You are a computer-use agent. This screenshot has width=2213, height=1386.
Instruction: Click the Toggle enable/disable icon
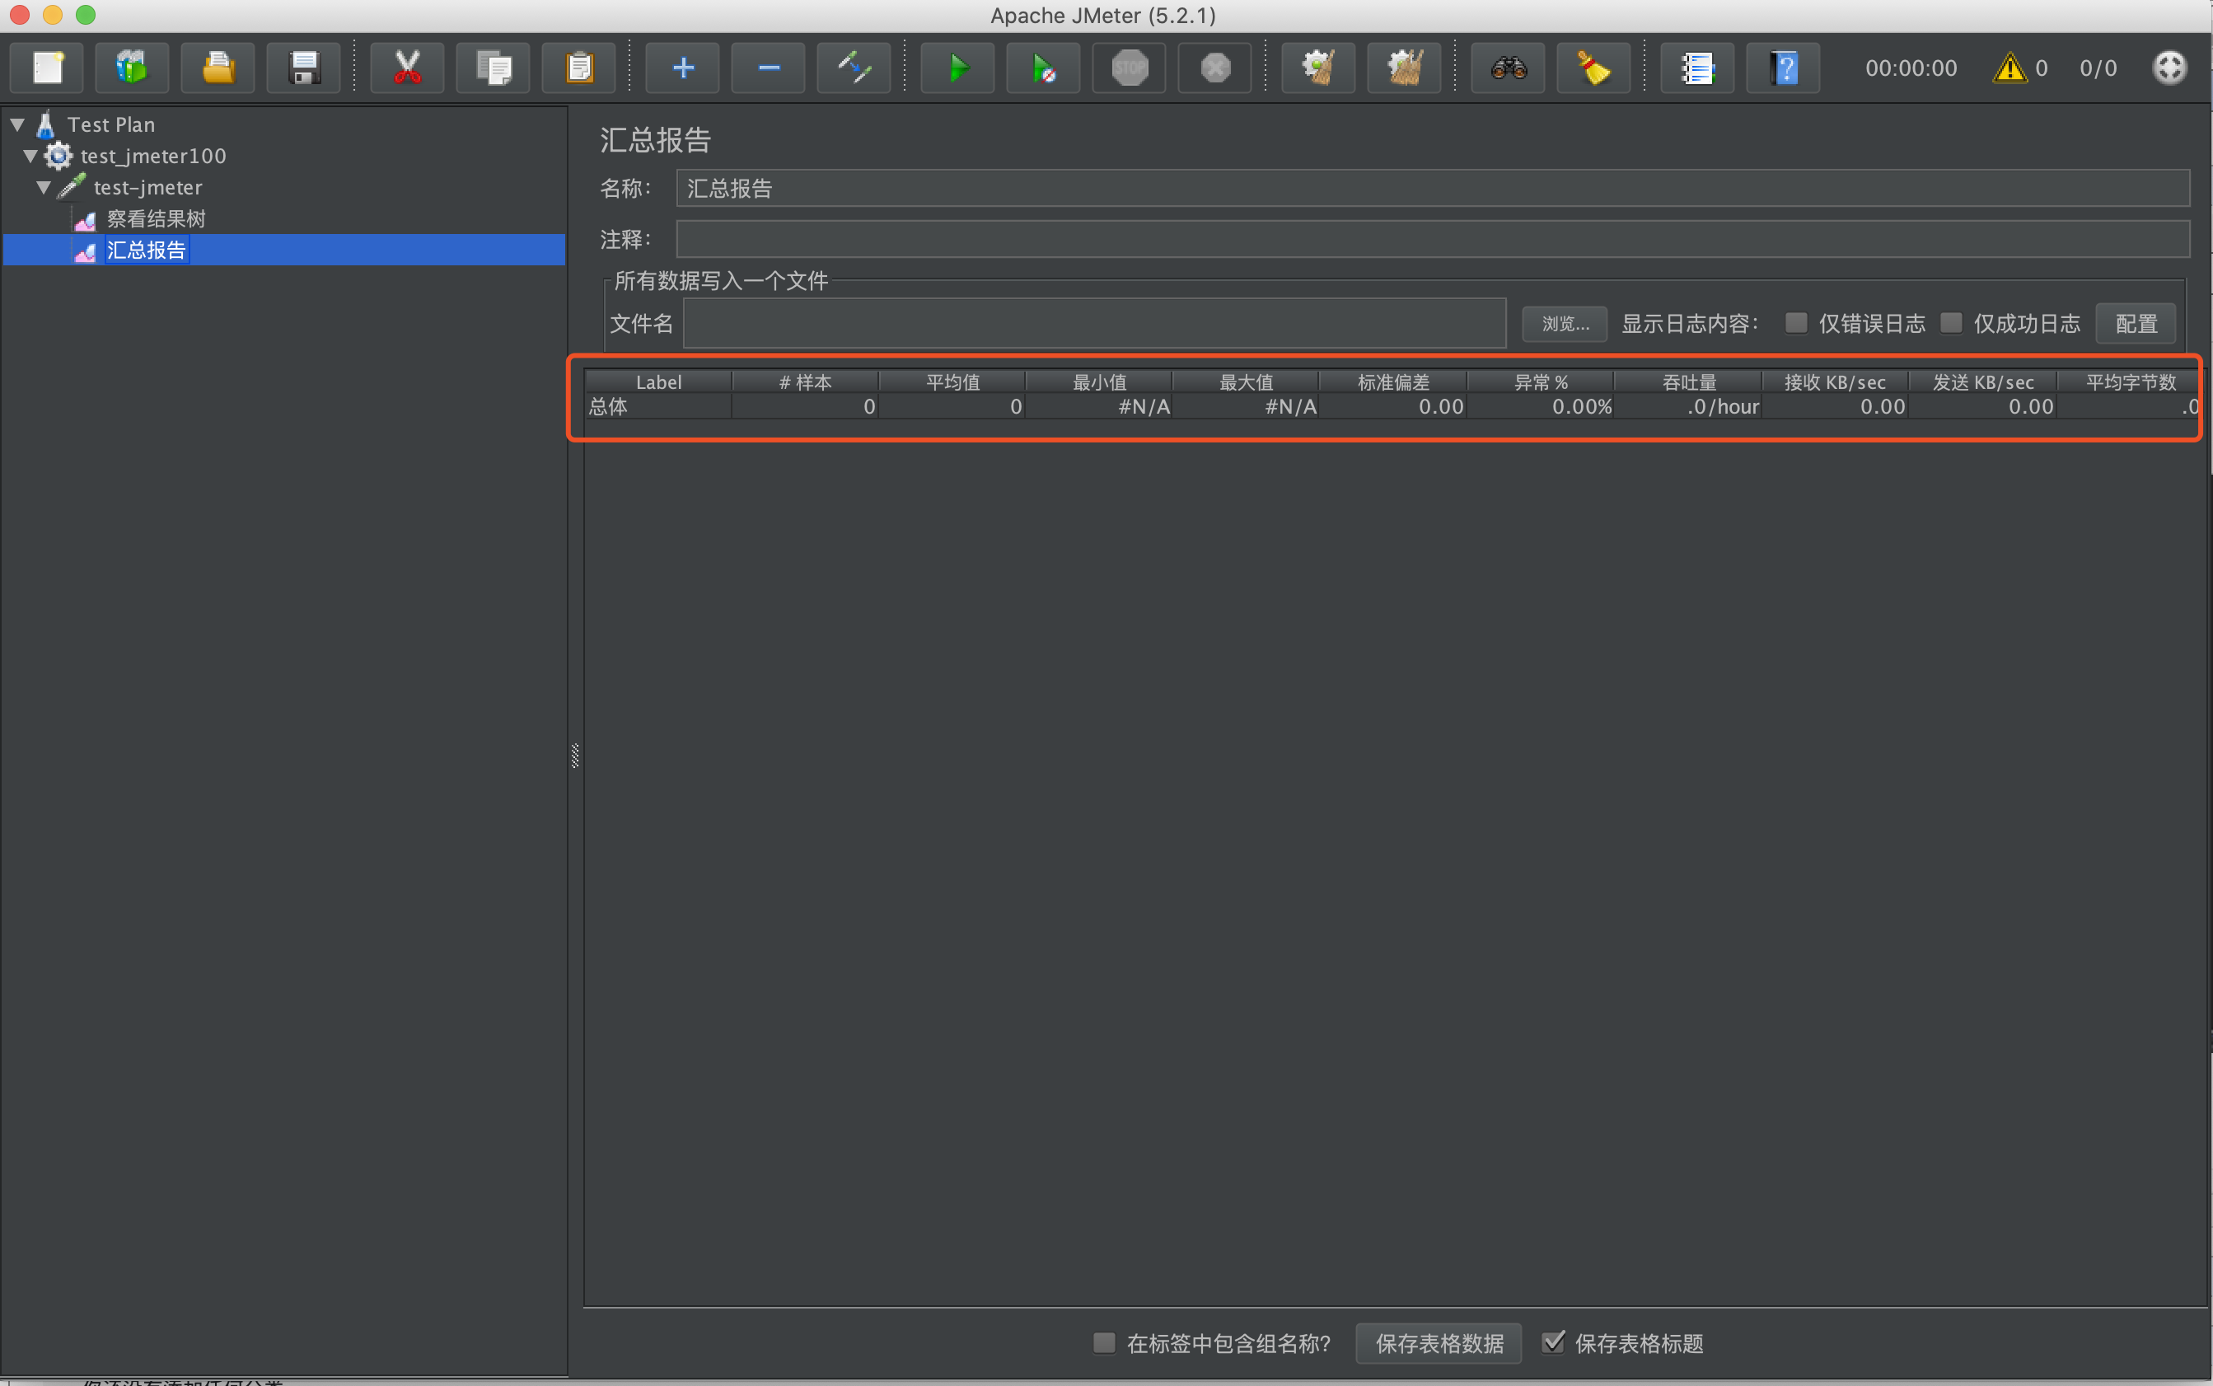pyautogui.click(x=854, y=68)
